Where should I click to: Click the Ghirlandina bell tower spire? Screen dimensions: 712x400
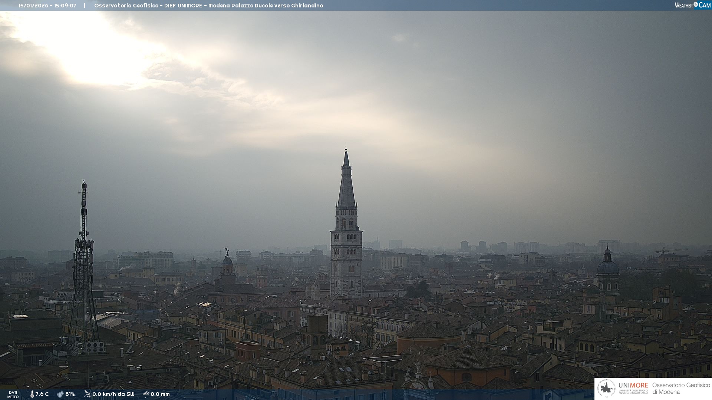[x=346, y=185]
